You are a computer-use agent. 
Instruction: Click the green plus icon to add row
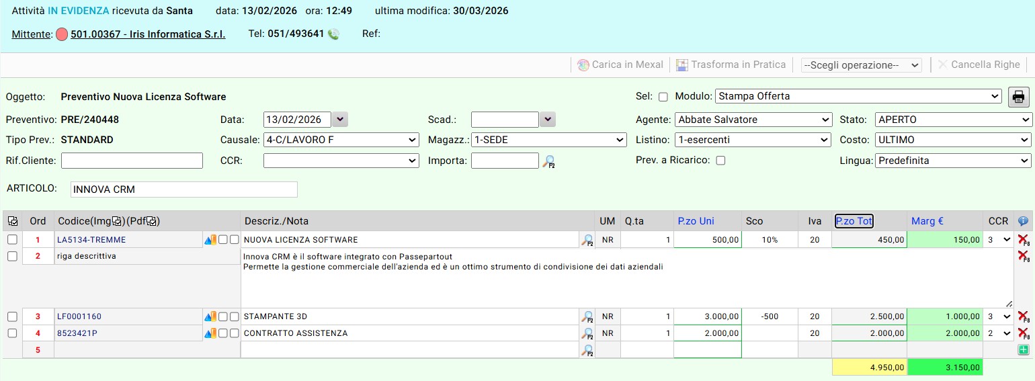1023,349
